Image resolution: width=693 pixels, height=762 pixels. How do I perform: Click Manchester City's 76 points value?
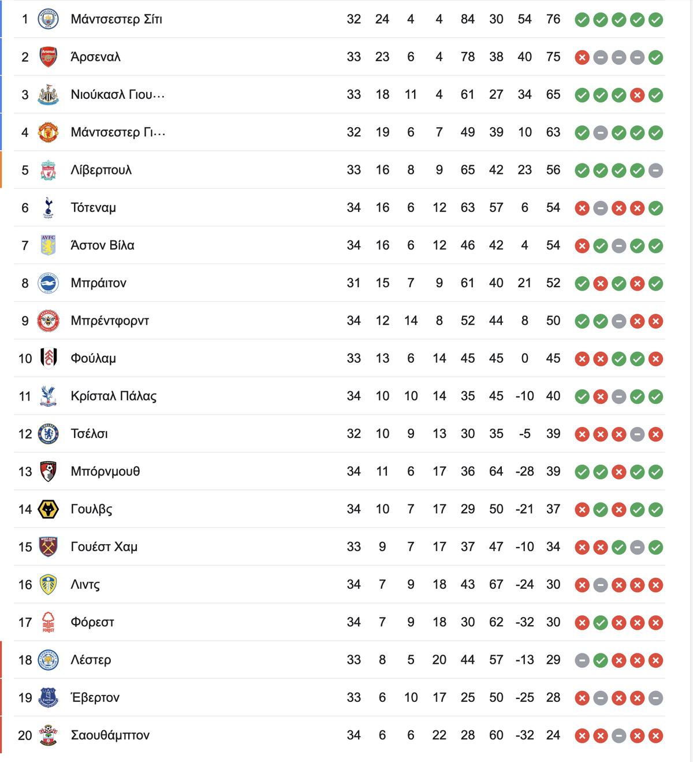[553, 19]
